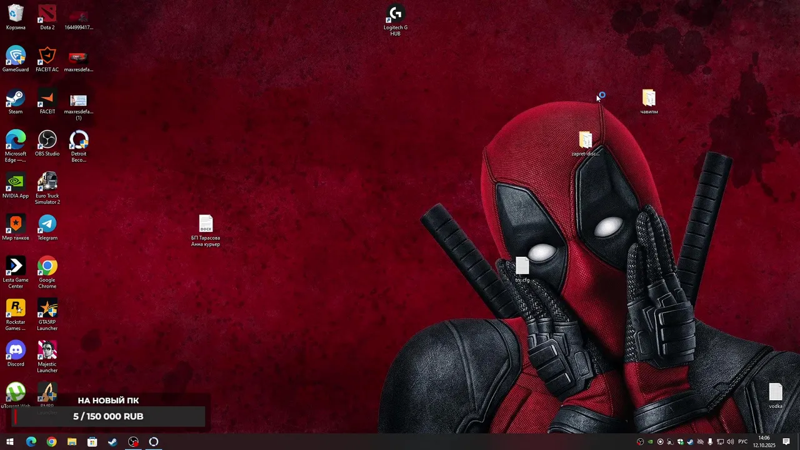Click the НА НОВЫЙ ПК goal title
The height and width of the screenshot is (450, 800).
pyautogui.click(x=108, y=401)
